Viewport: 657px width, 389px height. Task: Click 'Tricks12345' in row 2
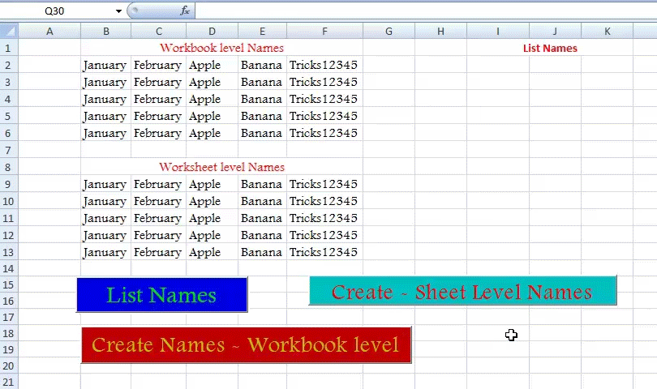pyautogui.click(x=323, y=65)
